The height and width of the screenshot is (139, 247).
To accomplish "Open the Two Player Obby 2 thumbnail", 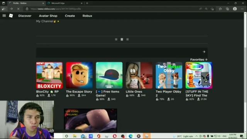I will coord(169,75).
